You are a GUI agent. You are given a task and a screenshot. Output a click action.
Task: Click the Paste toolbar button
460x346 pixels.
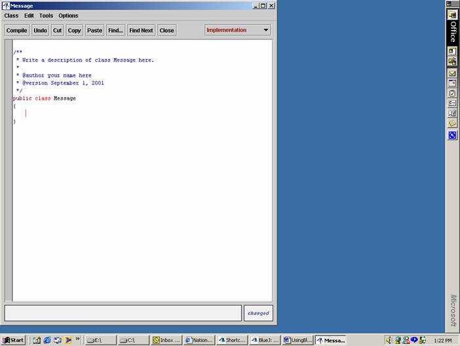click(94, 30)
